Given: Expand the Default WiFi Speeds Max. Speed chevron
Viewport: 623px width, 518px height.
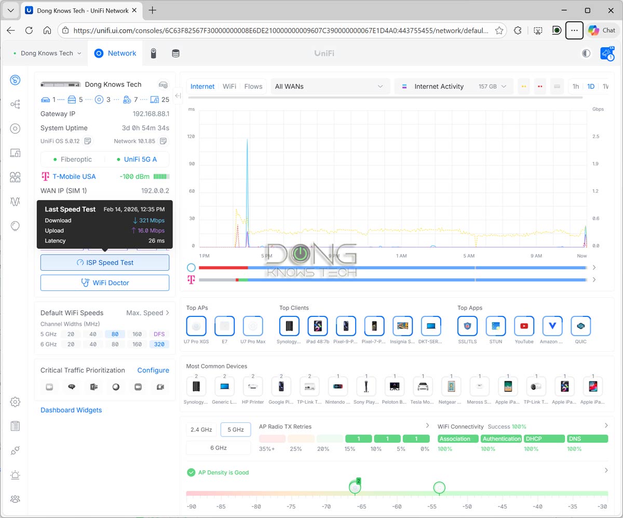Looking at the screenshot, I should (168, 312).
